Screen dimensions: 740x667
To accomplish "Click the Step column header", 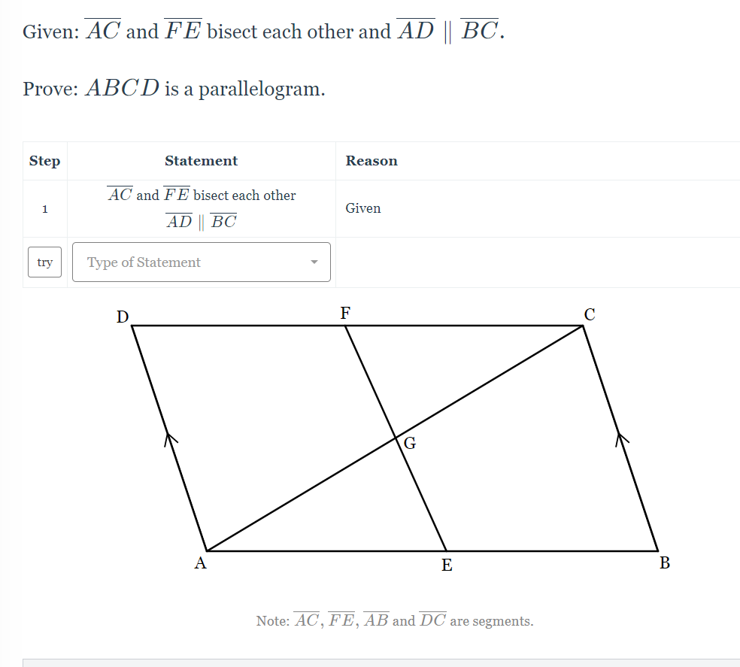I will (44, 161).
